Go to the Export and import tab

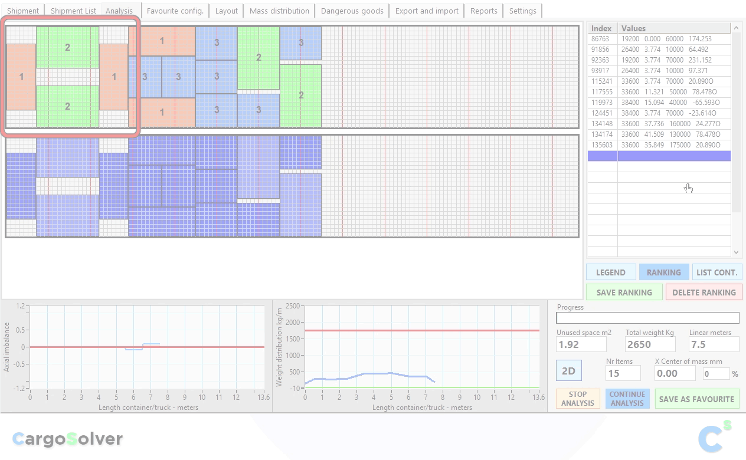click(x=427, y=11)
